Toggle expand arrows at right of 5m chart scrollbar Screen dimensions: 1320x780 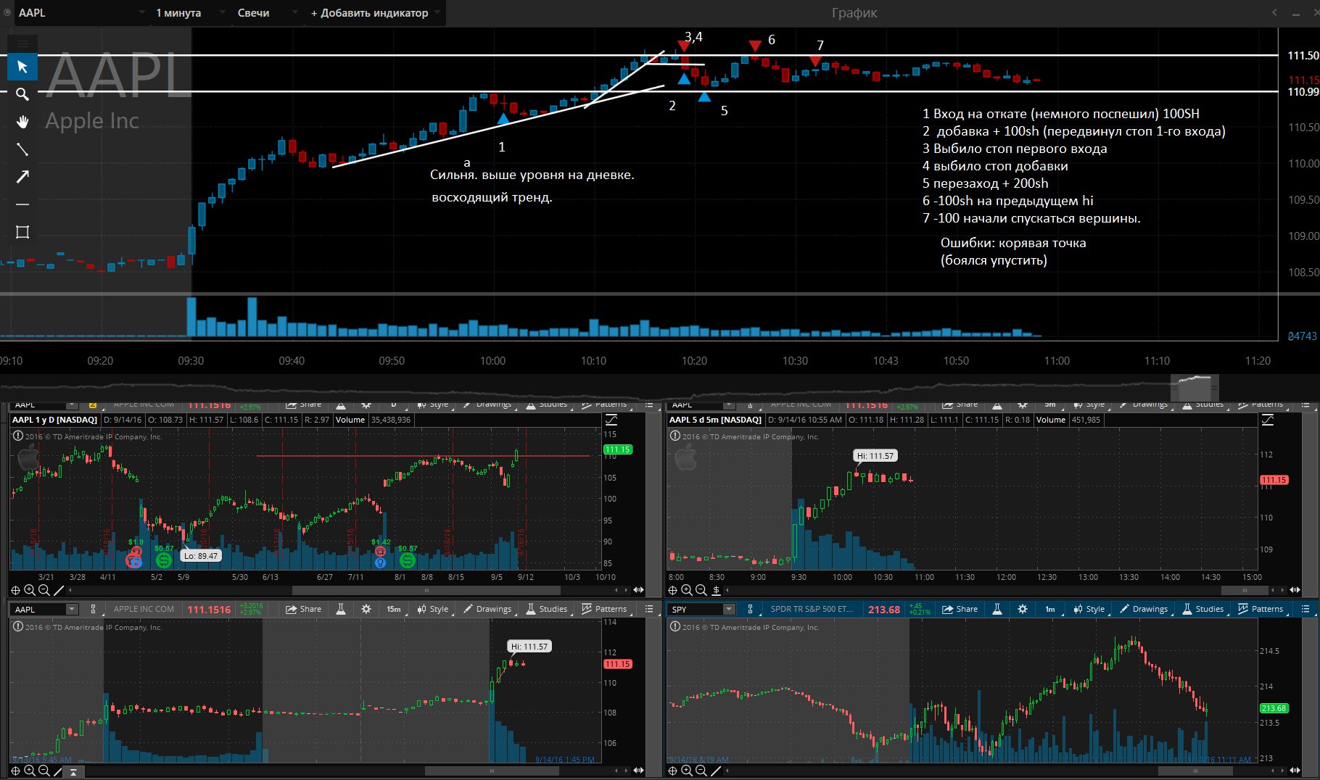[x=1295, y=590]
